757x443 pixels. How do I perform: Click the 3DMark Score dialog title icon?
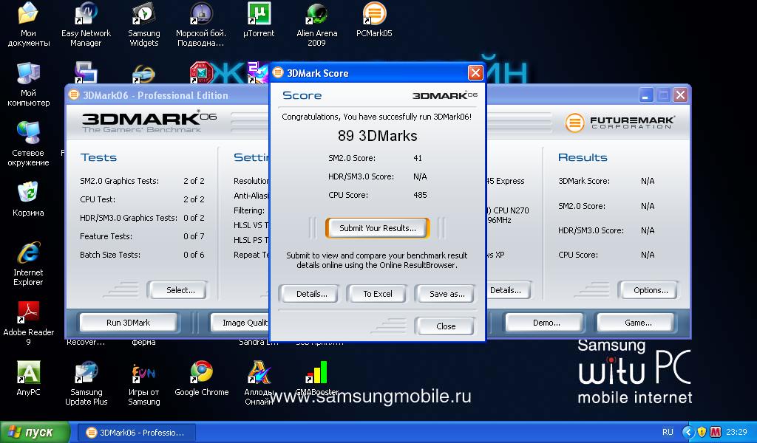278,73
